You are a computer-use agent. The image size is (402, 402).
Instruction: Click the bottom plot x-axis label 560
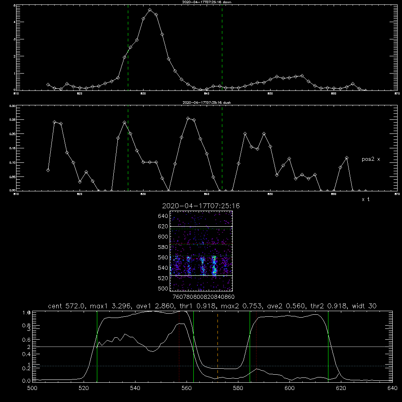tap(187, 388)
